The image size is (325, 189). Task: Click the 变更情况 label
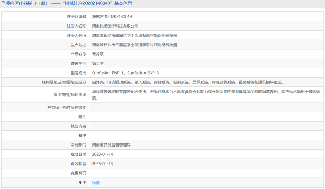[x=78, y=173]
